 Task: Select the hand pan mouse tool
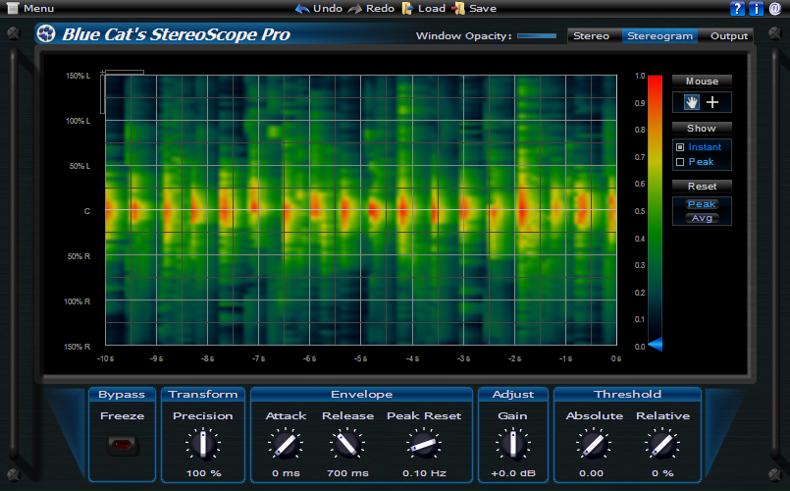(692, 102)
